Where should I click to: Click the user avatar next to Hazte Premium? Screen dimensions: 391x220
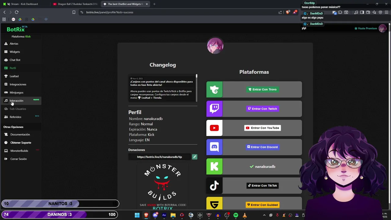pyautogui.click(x=382, y=28)
